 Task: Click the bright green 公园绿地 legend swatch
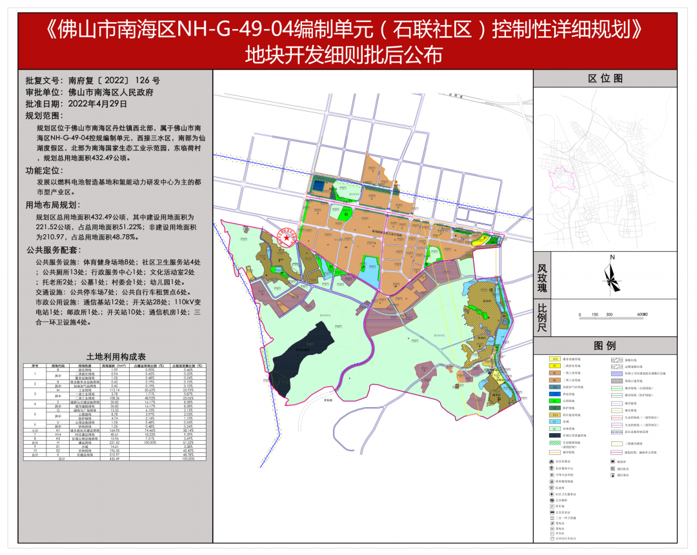[554, 400]
